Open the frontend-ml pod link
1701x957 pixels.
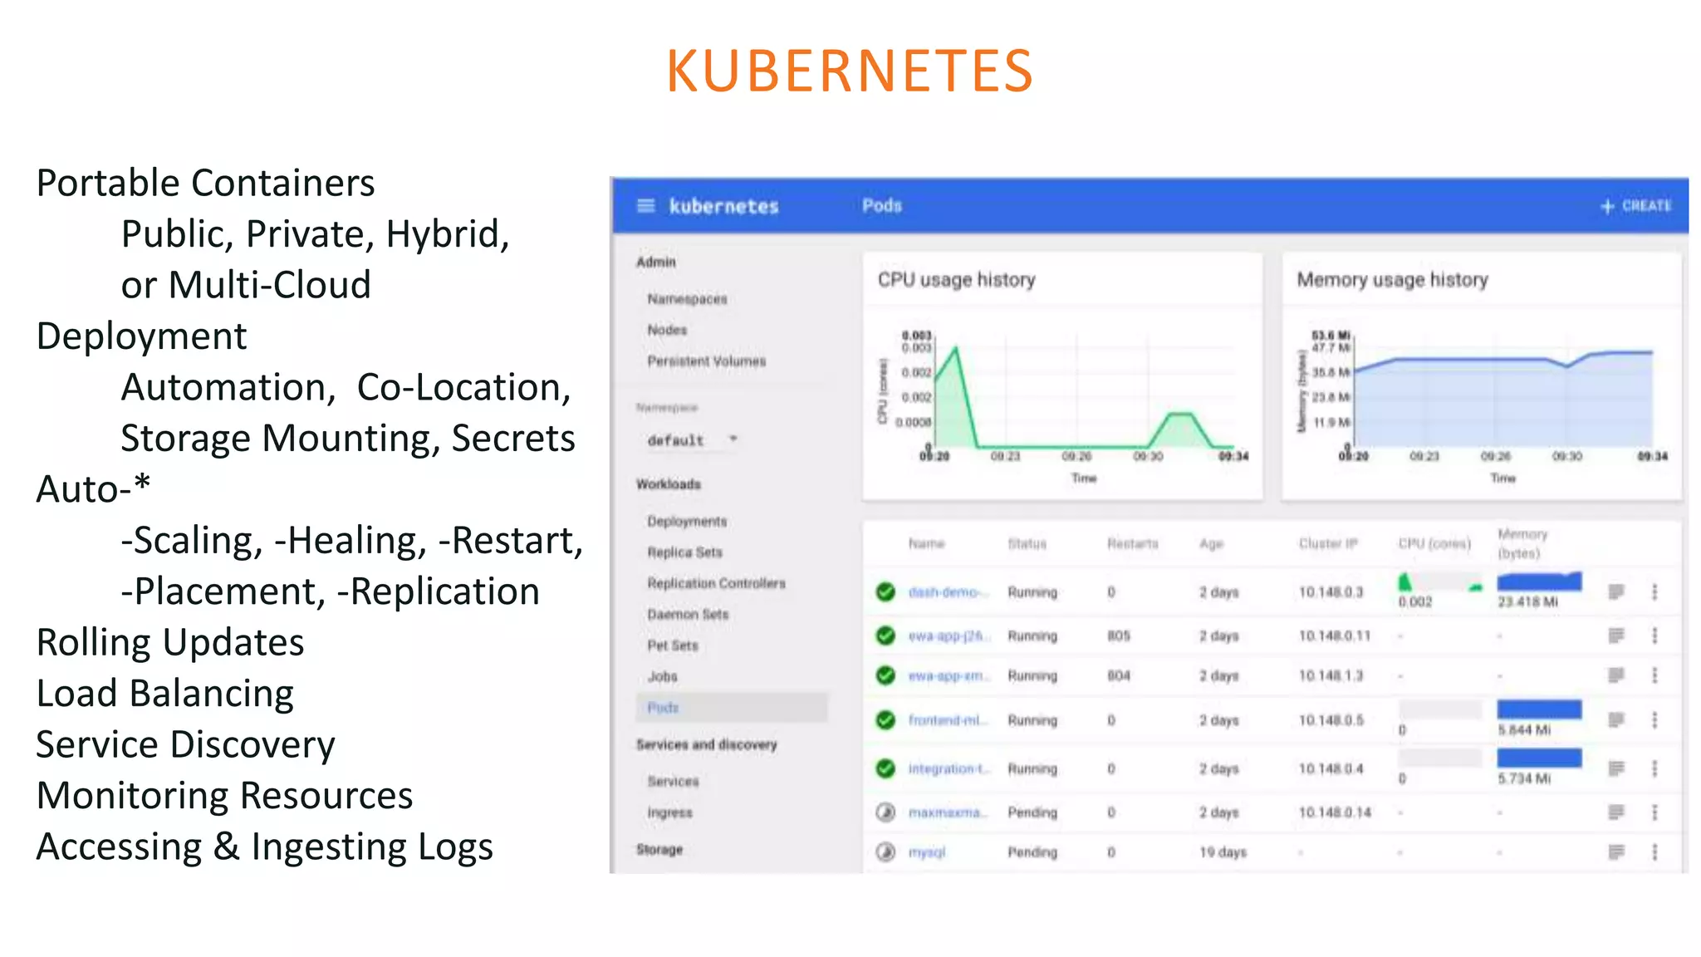coord(948,720)
